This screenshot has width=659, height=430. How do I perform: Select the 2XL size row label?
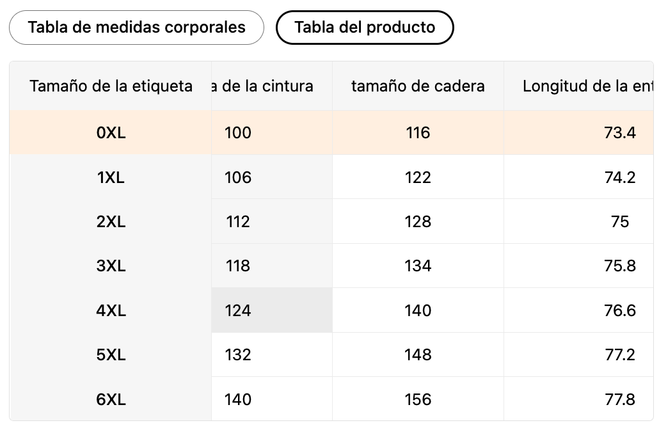point(111,222)
